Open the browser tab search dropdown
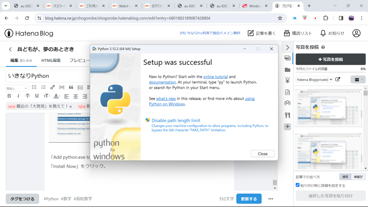This screenshot has width=368, height=207. pos(6,6)
